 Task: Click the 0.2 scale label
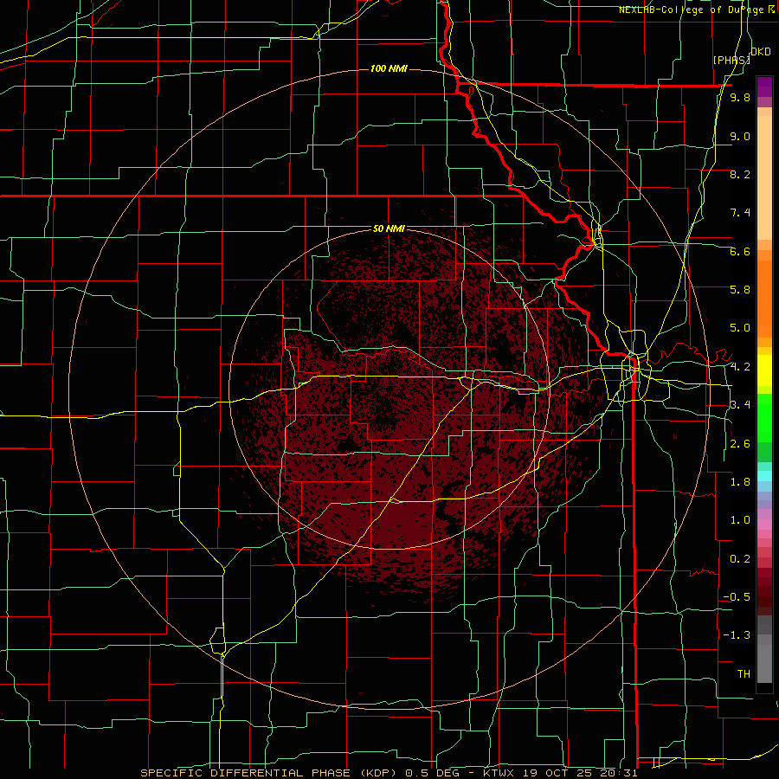740,559
